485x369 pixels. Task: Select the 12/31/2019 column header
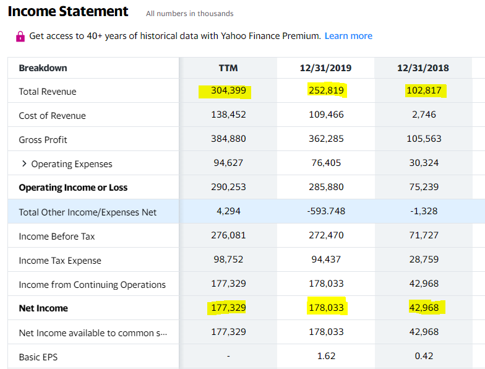pos(325,67)
